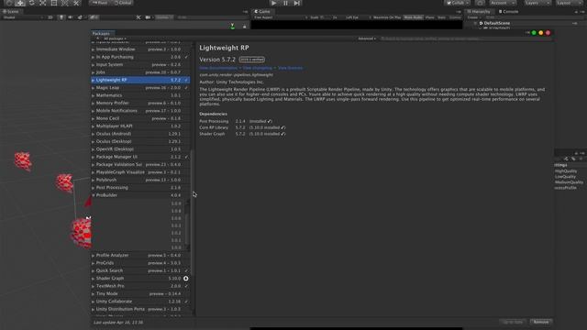Image resolution: width=587 pixels, height=330 pixels.
Task: Select the Package Manager UI package
Action: (140, 157)
